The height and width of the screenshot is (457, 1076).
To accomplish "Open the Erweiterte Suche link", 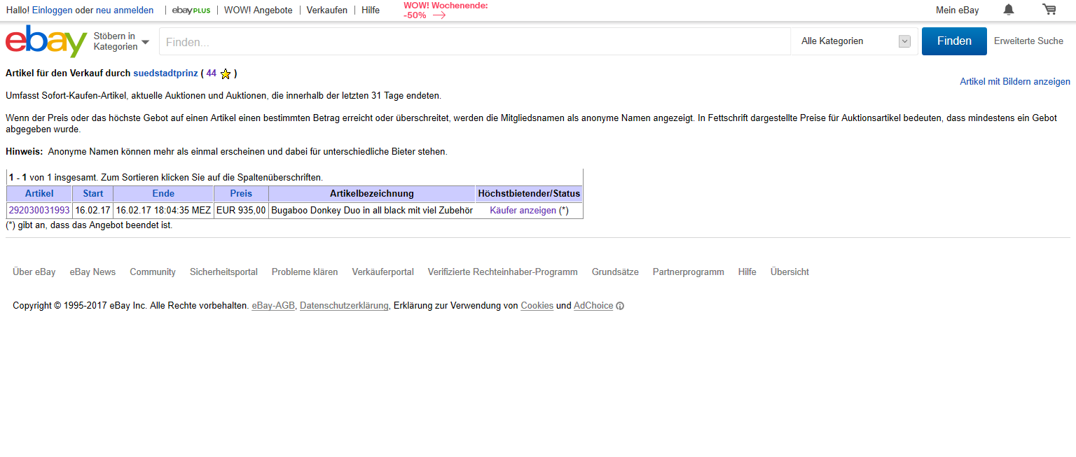I will tap(1028, 41).
